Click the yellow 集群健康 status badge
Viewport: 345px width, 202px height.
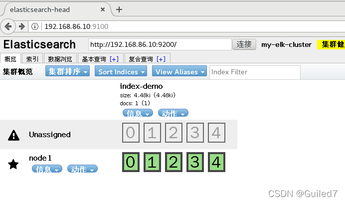pyautogui.click(x=331, y=44)
